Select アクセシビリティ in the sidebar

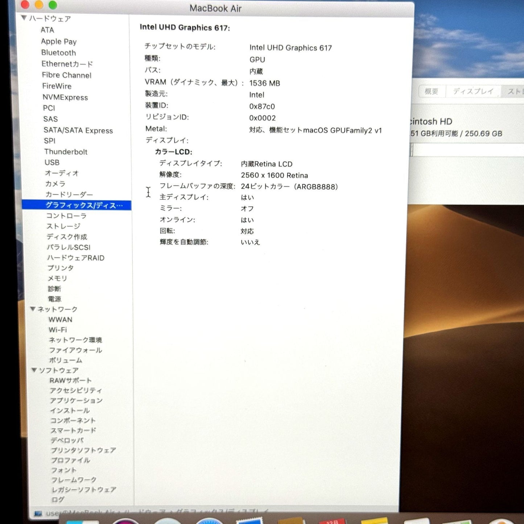(76, 390)
